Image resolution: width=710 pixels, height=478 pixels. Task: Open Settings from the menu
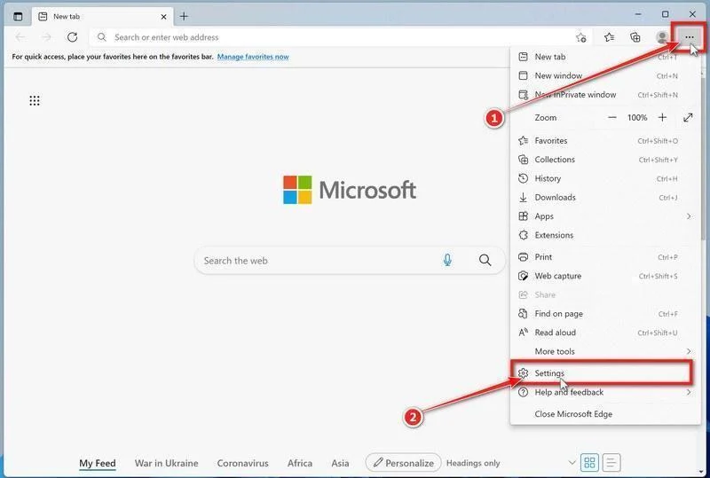(x=605, y=373)
